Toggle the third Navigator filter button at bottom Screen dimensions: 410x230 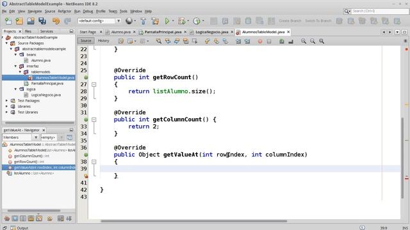point(23,218)
